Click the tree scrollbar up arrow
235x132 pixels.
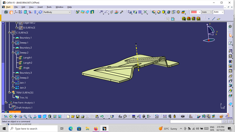3,23
